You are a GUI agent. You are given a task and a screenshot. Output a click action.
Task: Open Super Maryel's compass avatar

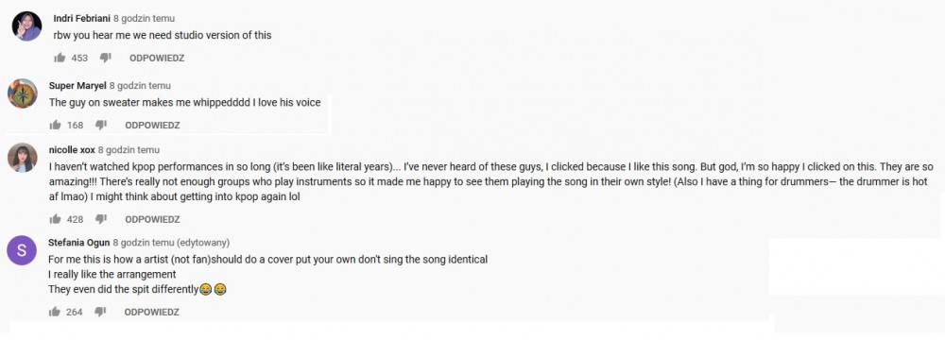(x=23, y=93)
